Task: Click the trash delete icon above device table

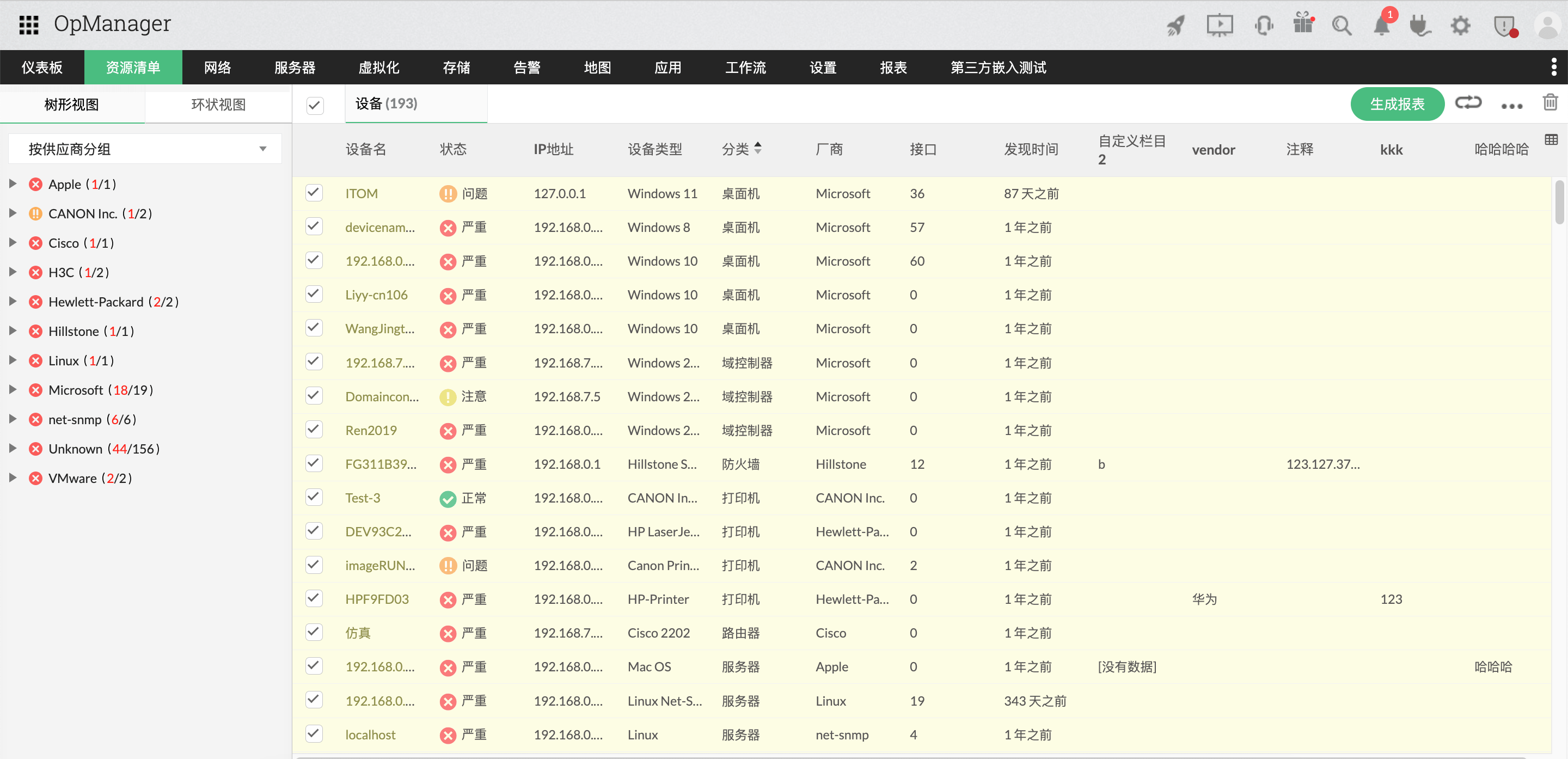Action: [x=1549, y=102]
